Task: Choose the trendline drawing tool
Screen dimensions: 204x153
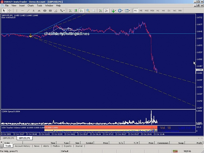Action: click(28, 11)
